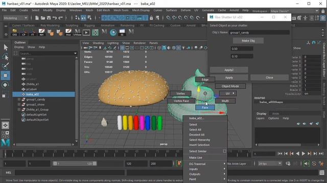This screenshot has height=183, width=327.
Task: Redo the action with the toolbar arrow
Action: point(61,18)
